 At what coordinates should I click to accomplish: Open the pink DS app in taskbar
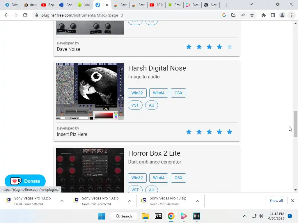click(184, 216)
